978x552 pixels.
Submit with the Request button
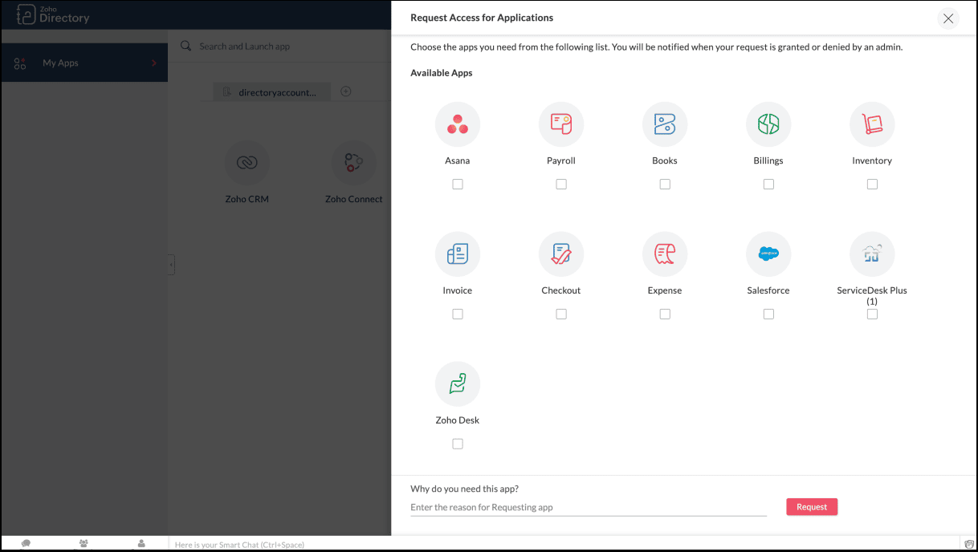pos(812,507)
